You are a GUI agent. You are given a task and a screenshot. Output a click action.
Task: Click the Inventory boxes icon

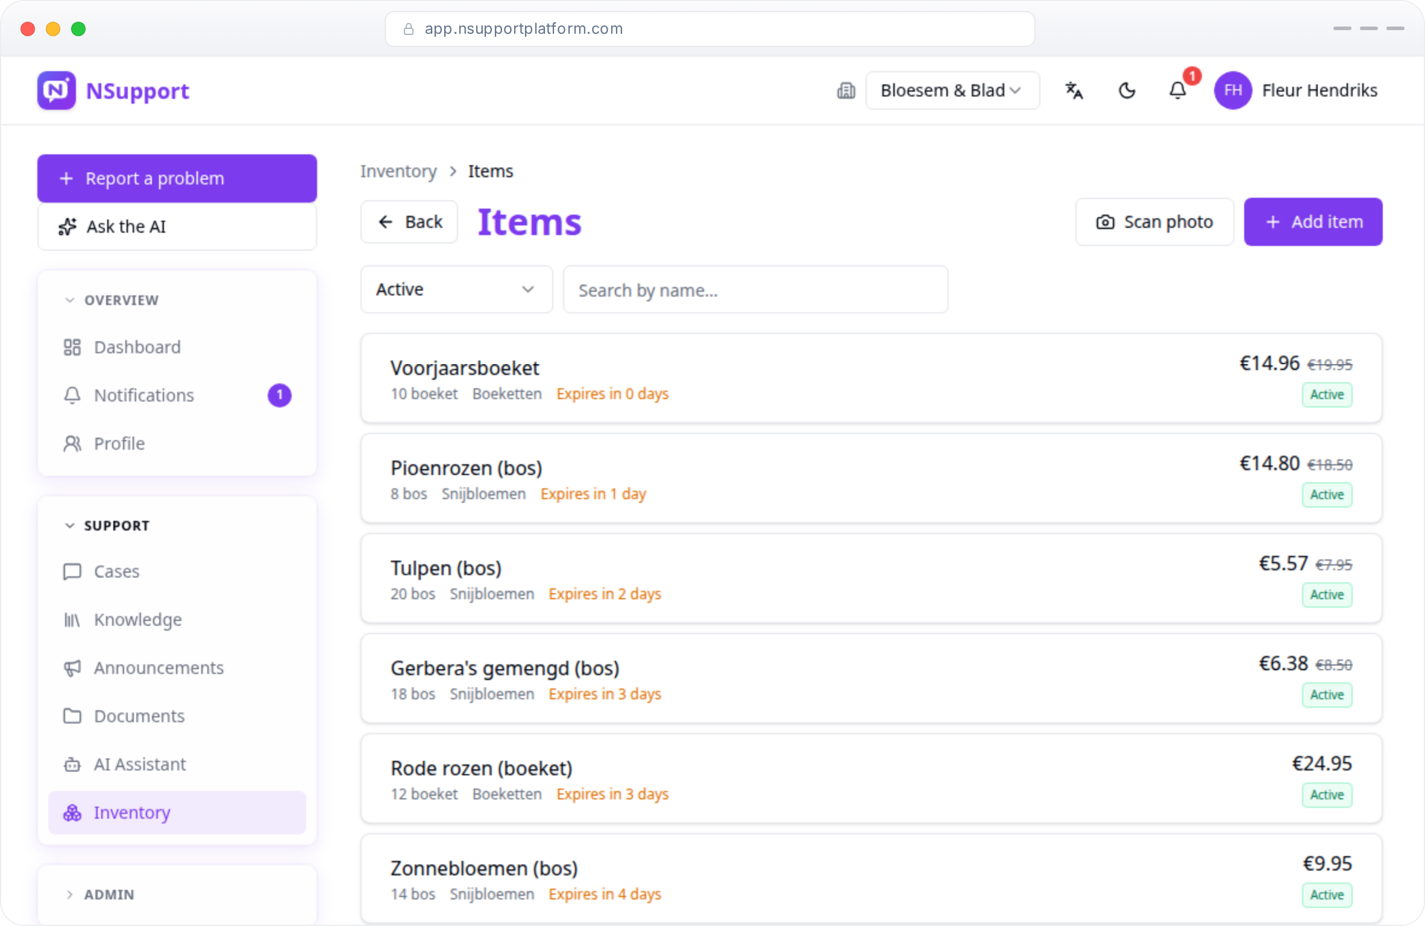click(72, 813)
